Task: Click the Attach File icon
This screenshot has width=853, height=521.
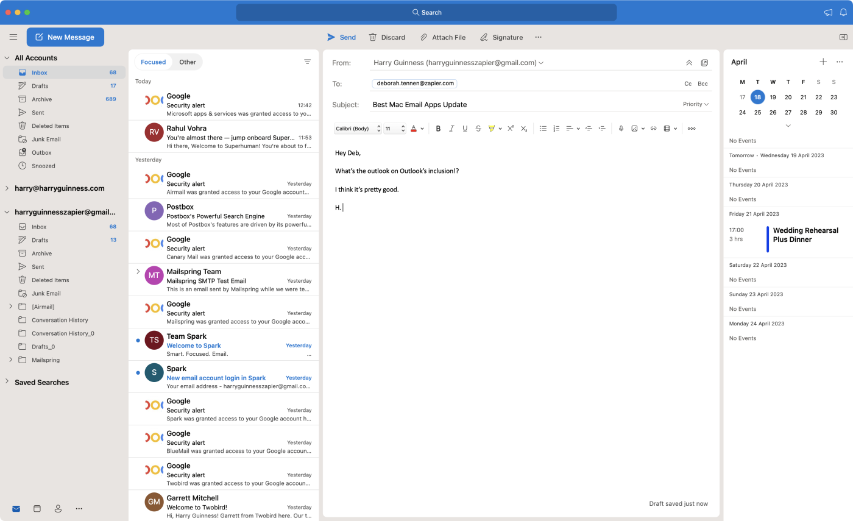Action: coord(443,37)
